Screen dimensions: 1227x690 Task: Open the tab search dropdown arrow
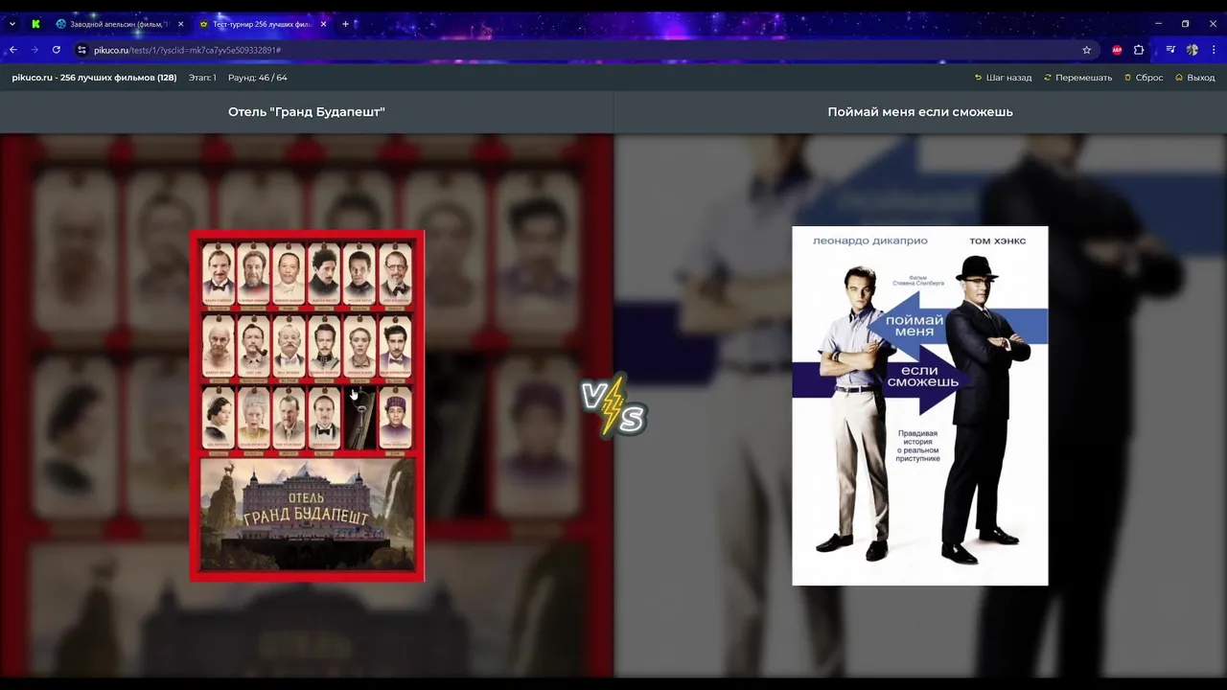(12, 24)
